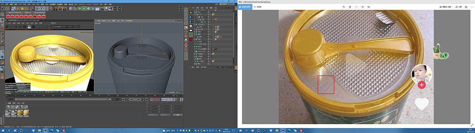The width and height of the screenshot is (475, 133).
Task: Open the Octane menu in the menu bar
Action: coord(89,4)
